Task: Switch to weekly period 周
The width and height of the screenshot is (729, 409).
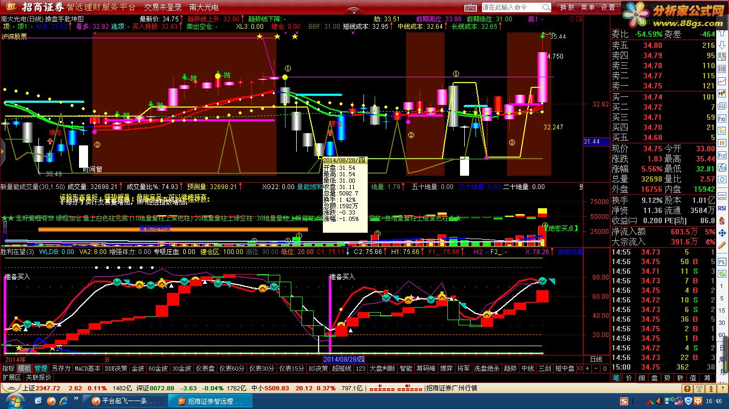Action: point(723,361)
